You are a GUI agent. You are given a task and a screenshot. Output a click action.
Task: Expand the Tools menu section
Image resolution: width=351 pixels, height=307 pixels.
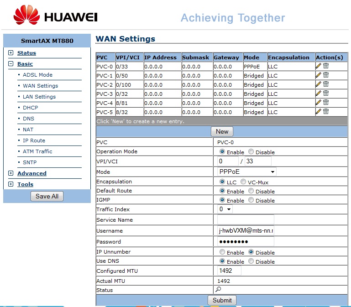[x=25, y=184]
